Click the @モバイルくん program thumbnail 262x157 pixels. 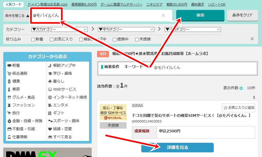coord(113,112)
